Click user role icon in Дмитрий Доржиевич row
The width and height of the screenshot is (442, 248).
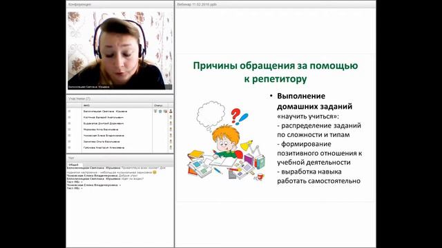(x=171, y=123)
